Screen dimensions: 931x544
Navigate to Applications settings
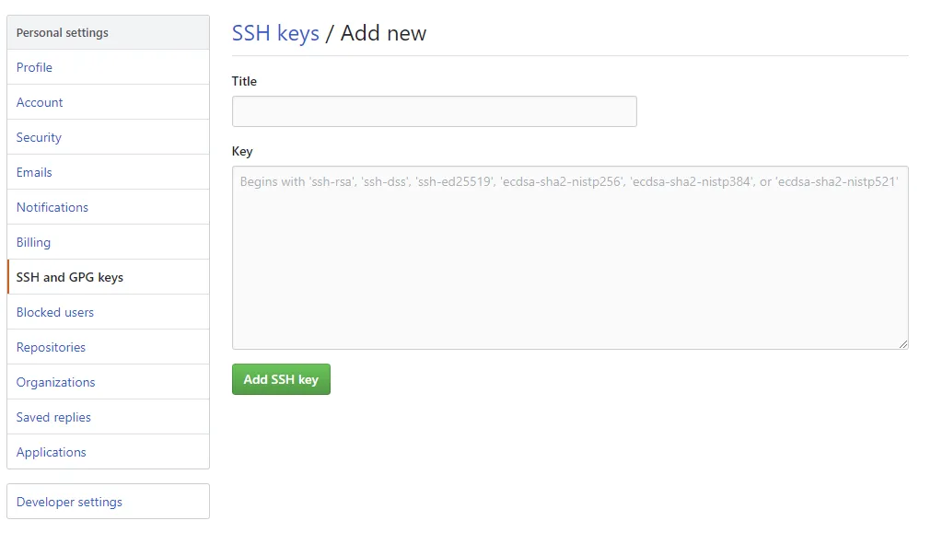tap(51, 452)
